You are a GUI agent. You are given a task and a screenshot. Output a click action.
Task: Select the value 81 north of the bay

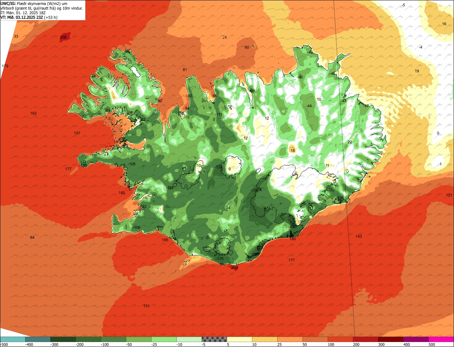coord(185,70)
